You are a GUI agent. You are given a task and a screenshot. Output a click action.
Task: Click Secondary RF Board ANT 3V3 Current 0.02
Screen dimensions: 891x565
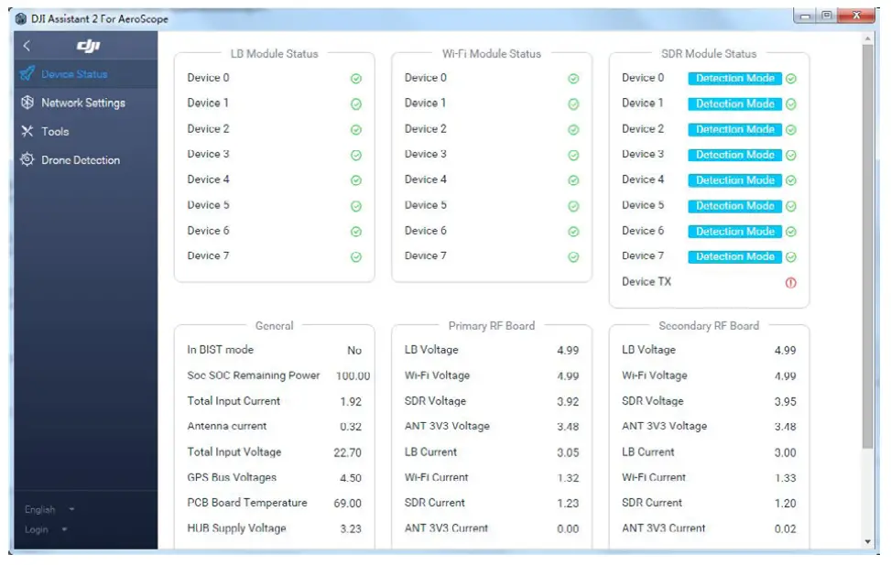786,528
